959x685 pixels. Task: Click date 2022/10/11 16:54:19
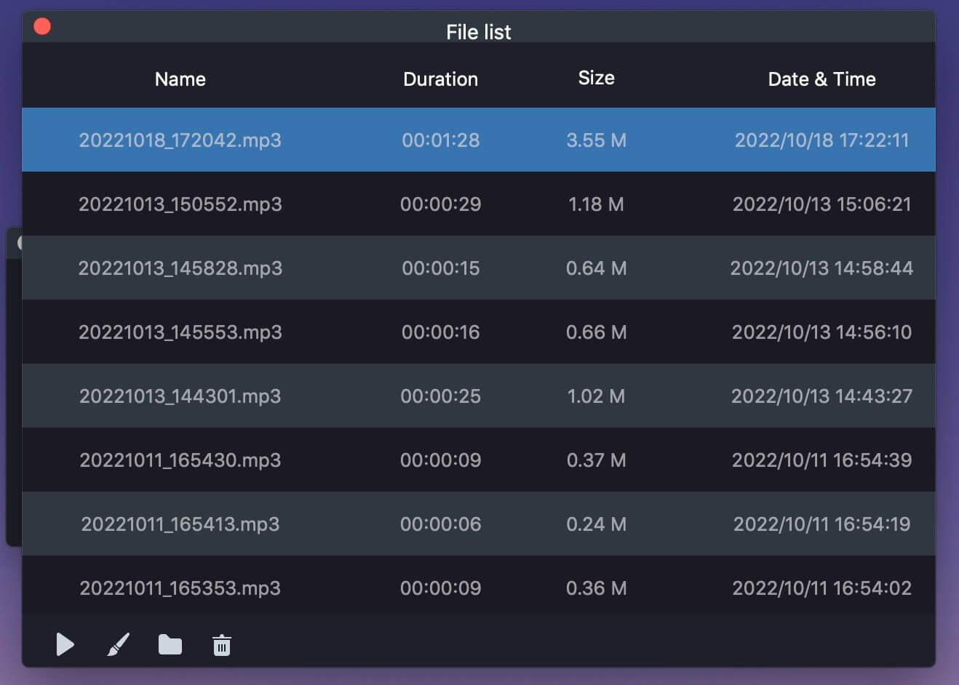point(822,524)
